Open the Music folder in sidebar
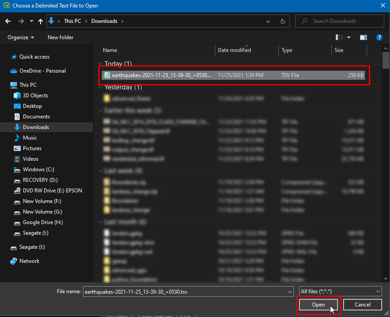Screen dimensions: 390x317 tap(30, 138)
